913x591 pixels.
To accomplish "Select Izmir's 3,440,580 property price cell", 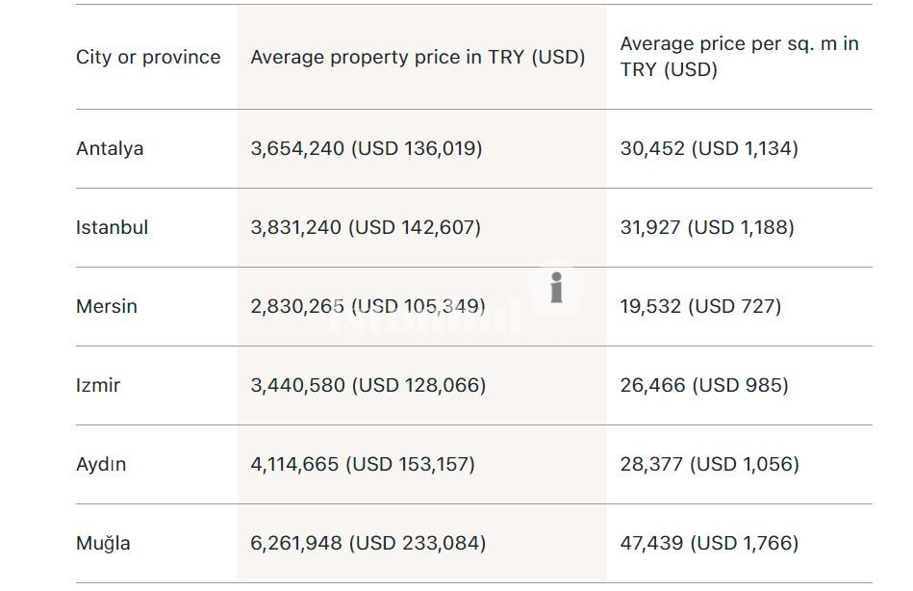I will [368, 385].
